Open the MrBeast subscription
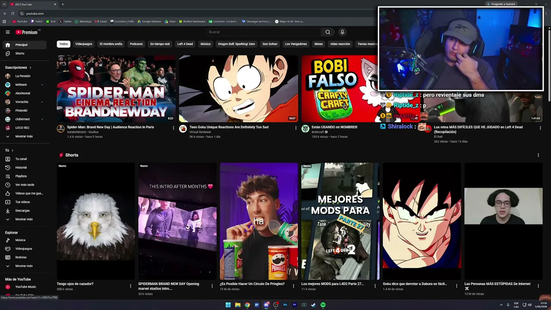The height and width of the screenshot is (310, 551). (x=25, y=85)
